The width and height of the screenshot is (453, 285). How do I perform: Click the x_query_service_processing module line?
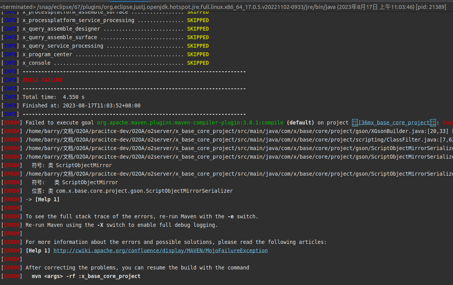pos(115,46)
